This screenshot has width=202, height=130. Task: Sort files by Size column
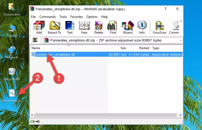[117, 48]
